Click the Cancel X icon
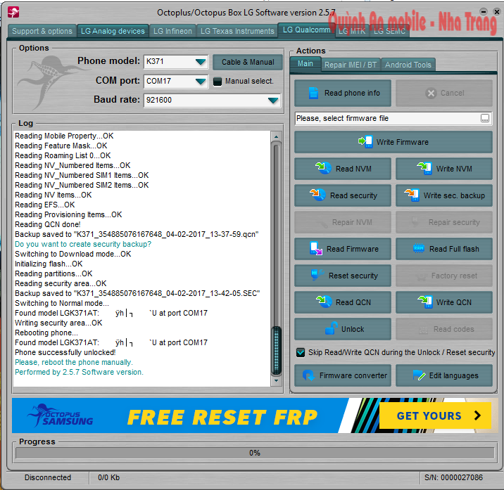 [x=431, y=93]
